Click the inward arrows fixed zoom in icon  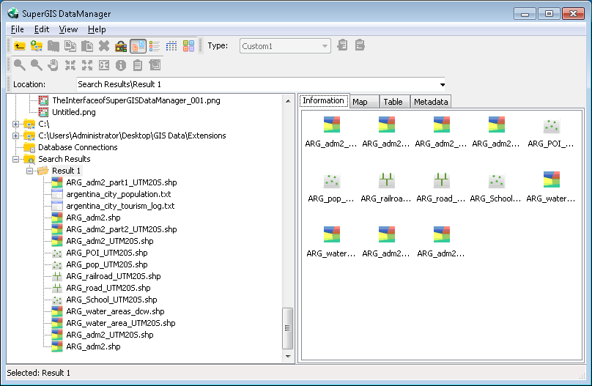(70, 65)
